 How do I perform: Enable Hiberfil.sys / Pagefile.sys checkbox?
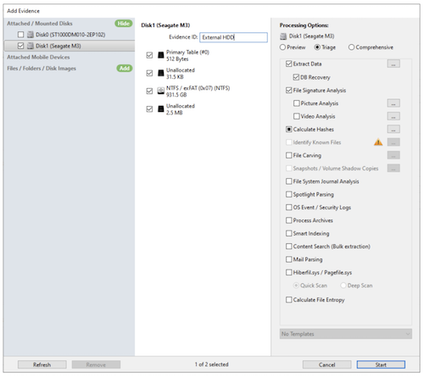288,272
